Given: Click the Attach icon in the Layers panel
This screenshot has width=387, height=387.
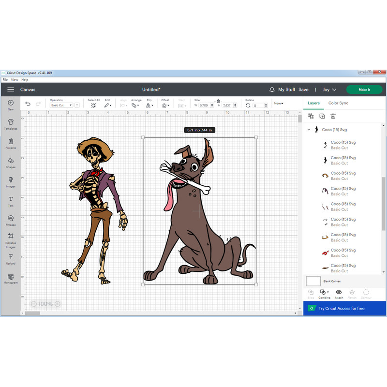Looking at the screenshot, I should tap(339, 293).
